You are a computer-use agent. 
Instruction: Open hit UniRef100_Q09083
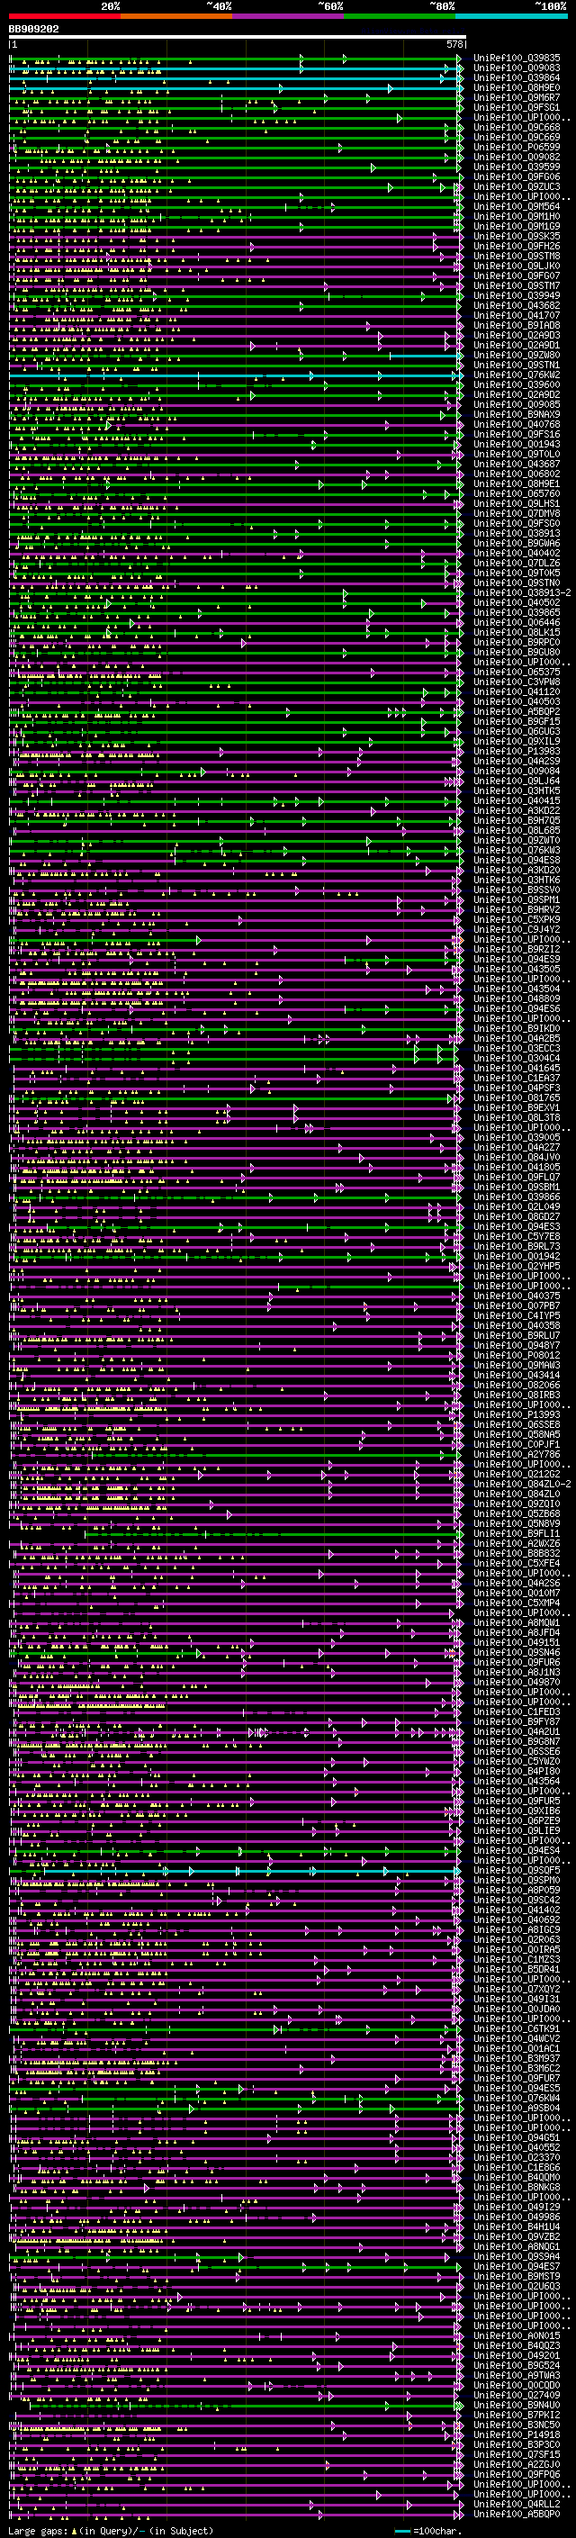point(517,68)
